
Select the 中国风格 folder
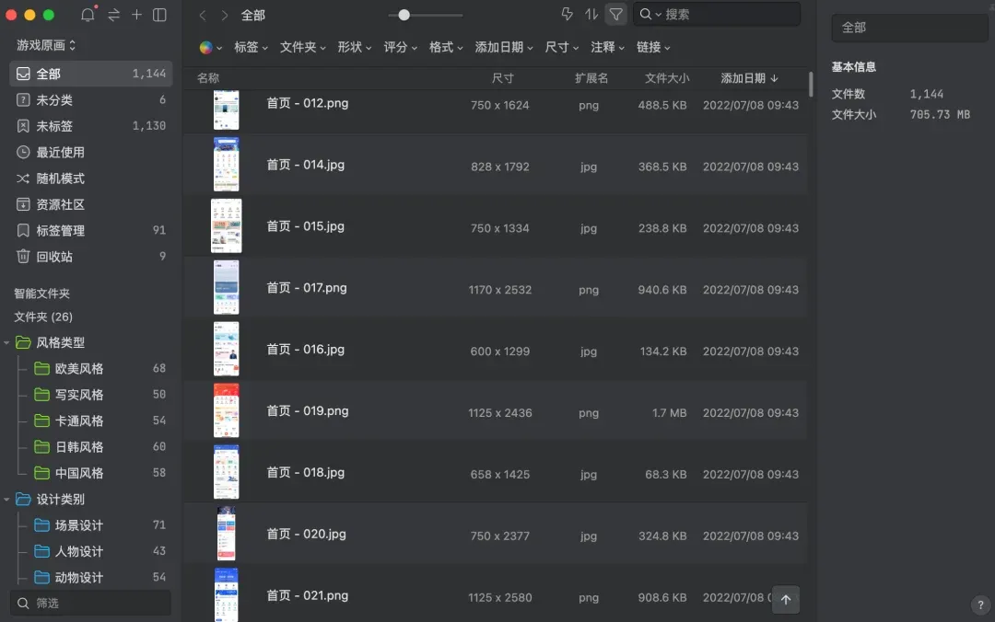coord(91,473)
